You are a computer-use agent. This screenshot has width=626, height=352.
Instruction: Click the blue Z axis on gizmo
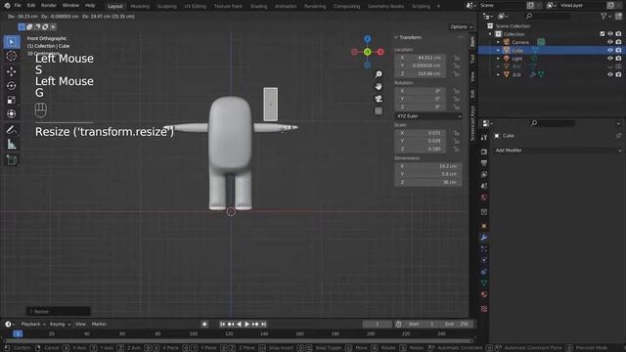click(368, 39)
